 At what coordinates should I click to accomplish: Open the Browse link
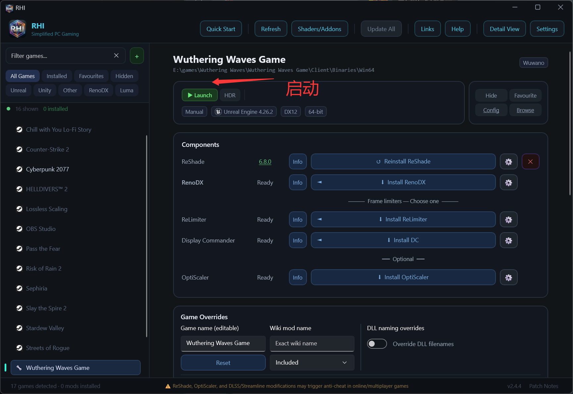[525, 110]
